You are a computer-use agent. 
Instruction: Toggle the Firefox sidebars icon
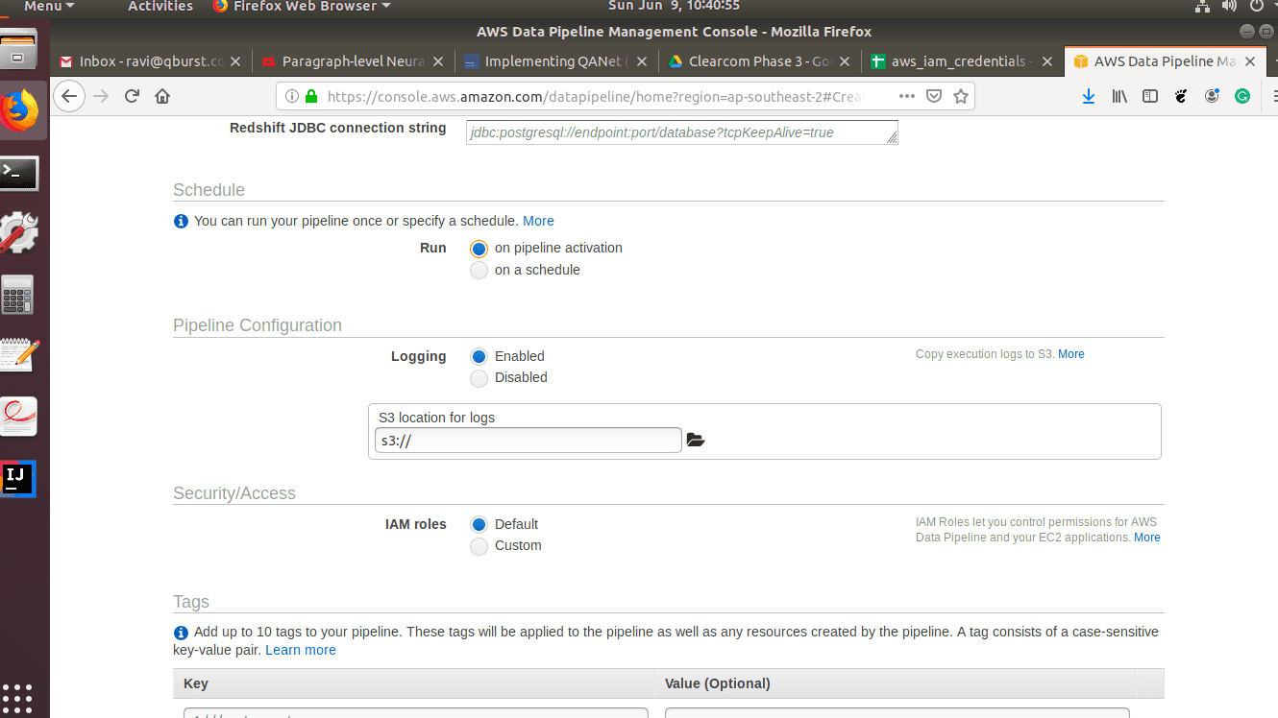tap(1150, 96)
